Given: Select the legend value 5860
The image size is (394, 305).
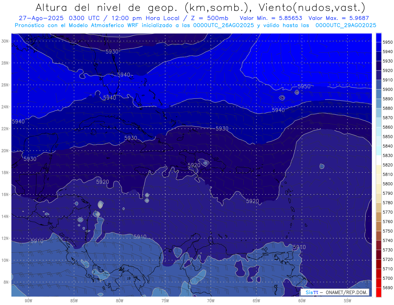Looking at the screenshot, I should [388, 127].
